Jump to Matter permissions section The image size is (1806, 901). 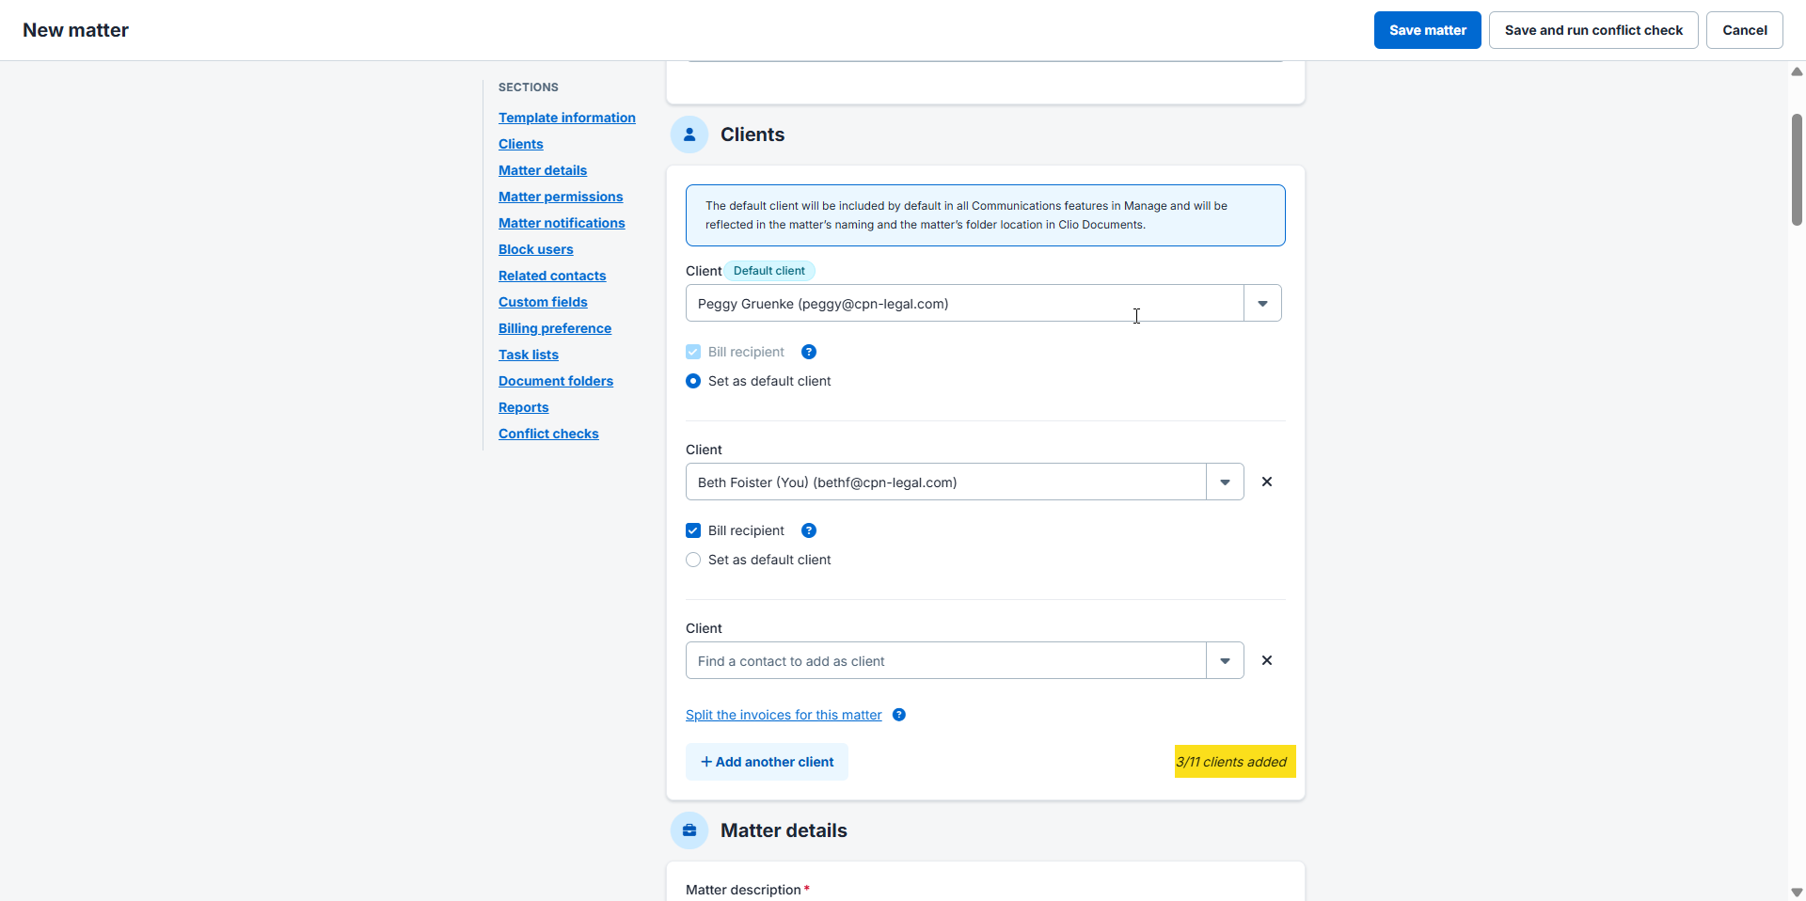click(x=561, y=197)
